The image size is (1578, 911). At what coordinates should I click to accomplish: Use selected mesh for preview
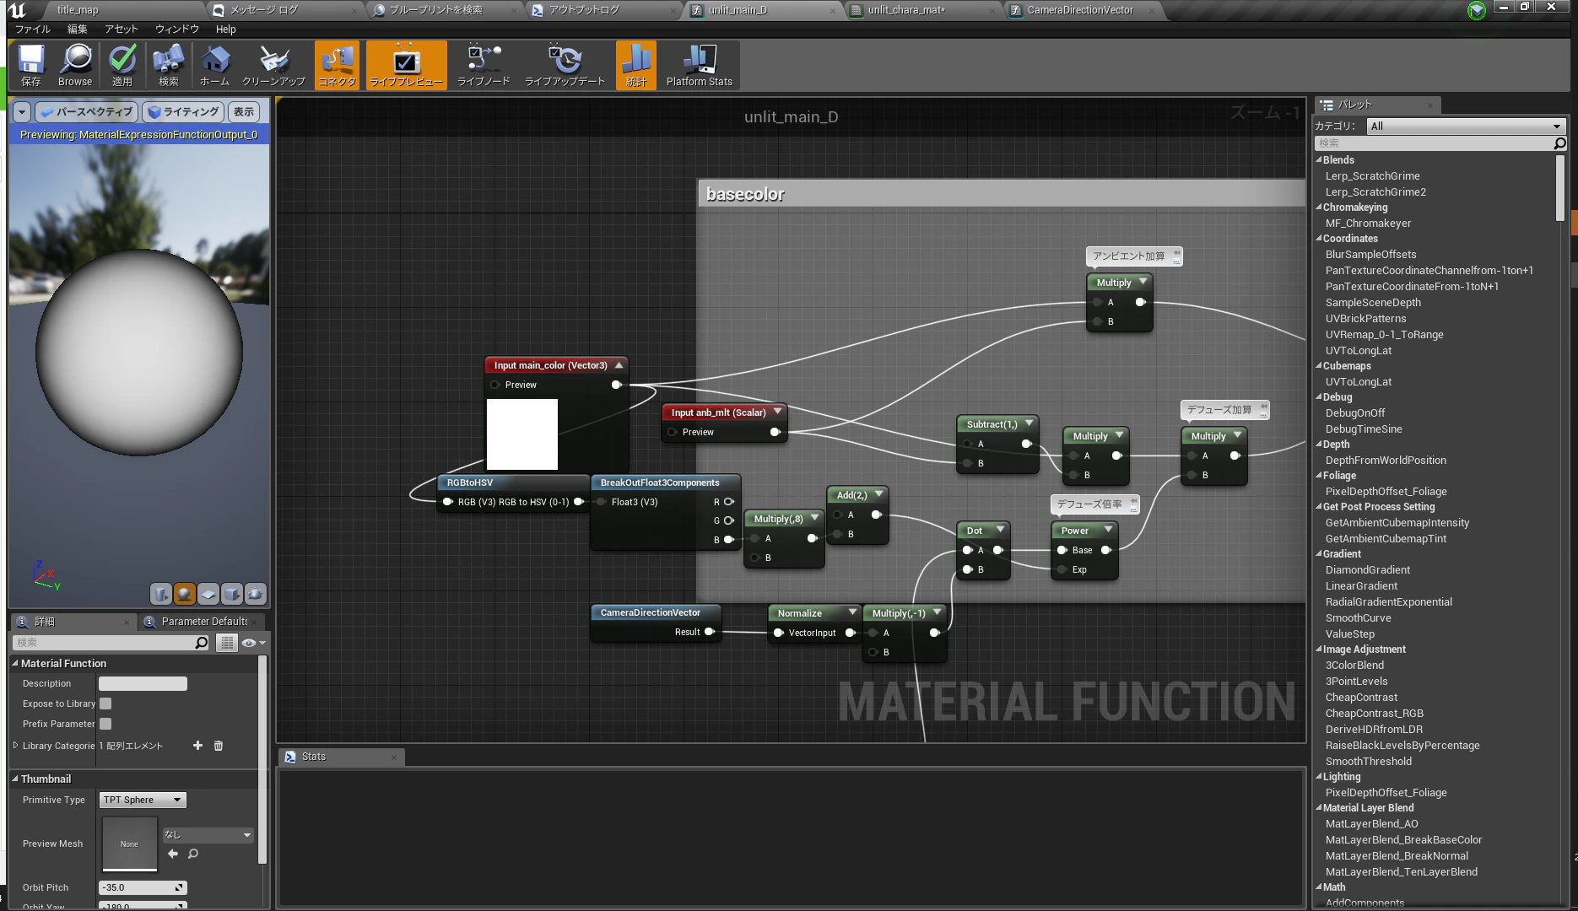256,594
